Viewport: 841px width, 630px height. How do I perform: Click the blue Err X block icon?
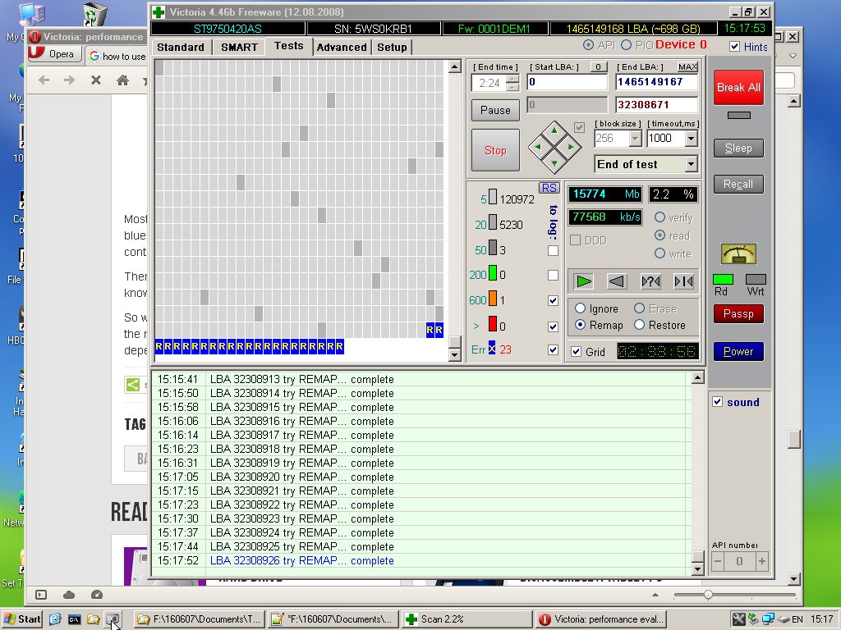492,348
